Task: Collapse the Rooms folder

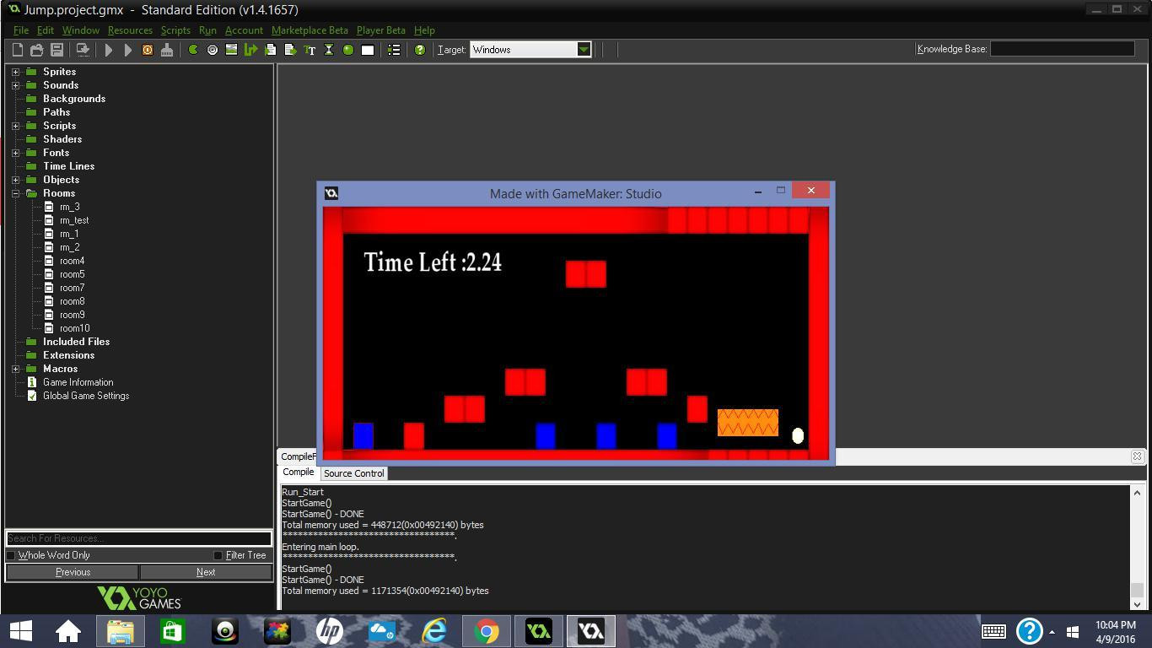Action: point(16,193)
